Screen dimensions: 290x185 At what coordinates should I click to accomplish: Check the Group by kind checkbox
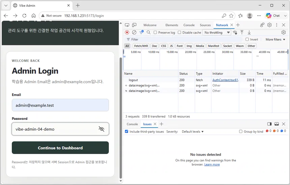pos(241,131)
